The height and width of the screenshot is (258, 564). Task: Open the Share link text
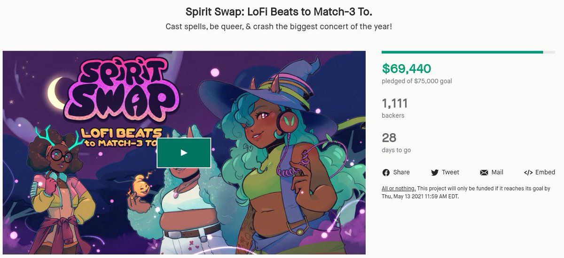401,173
